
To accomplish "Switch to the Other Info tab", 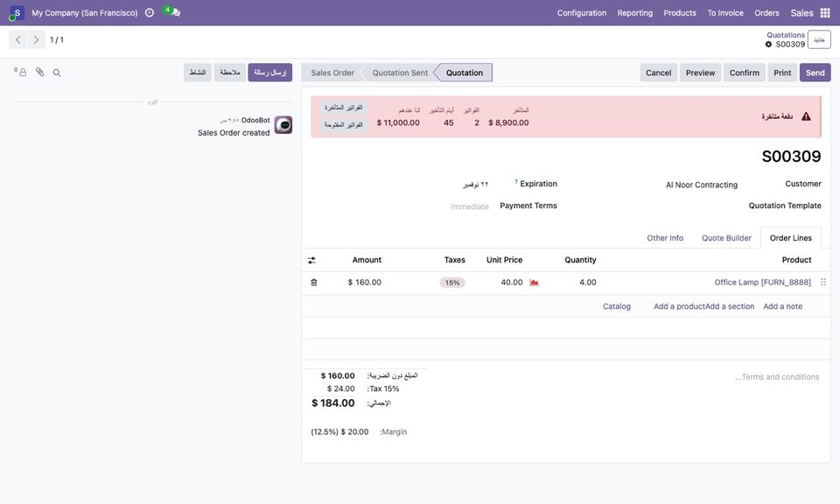I will point(665,238).
